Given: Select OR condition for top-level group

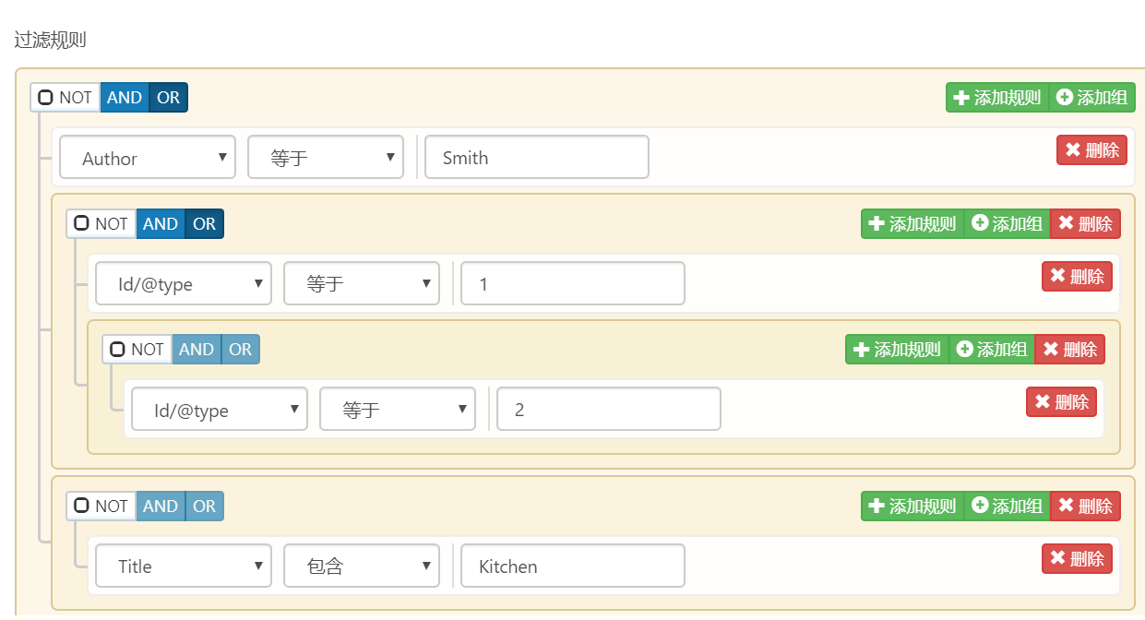Looking at the screenshot, I should pyautogui.click(x=168, y=98).
